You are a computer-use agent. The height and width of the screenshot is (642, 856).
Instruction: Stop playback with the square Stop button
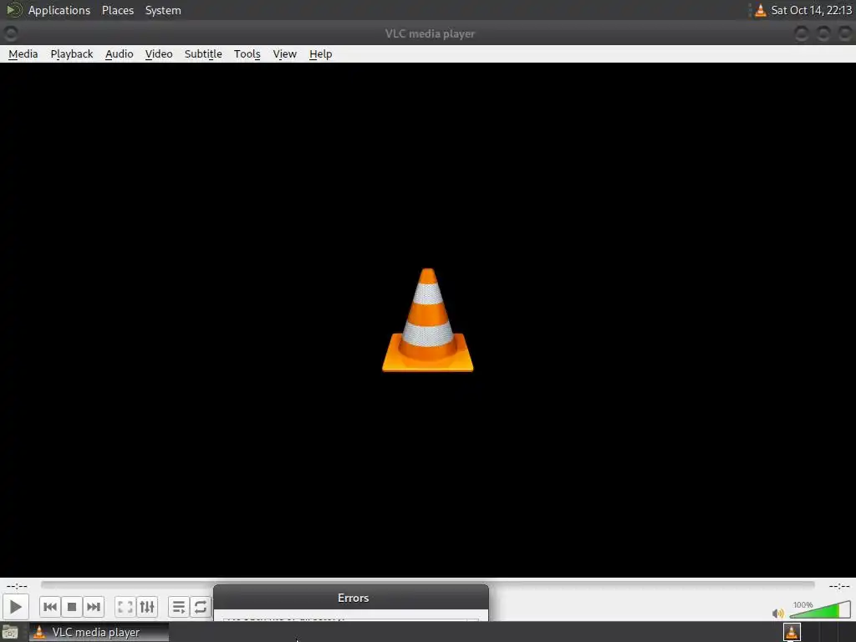(x=72, y=607)
